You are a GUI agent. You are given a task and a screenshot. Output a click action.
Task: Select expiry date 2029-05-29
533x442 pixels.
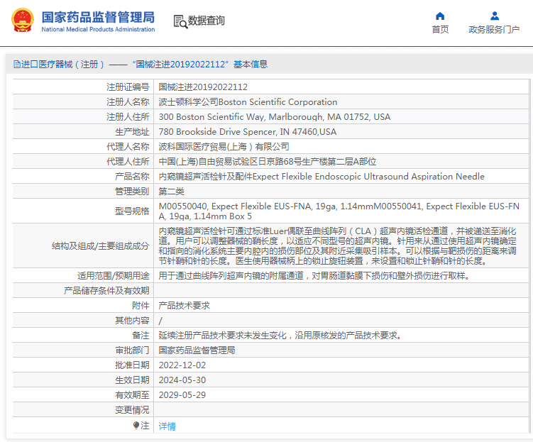[x=182, y=395]
